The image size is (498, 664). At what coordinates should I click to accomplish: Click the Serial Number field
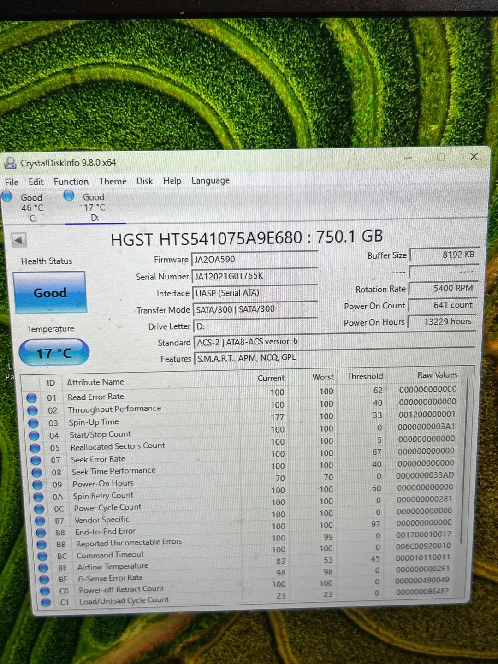point(255,276)
